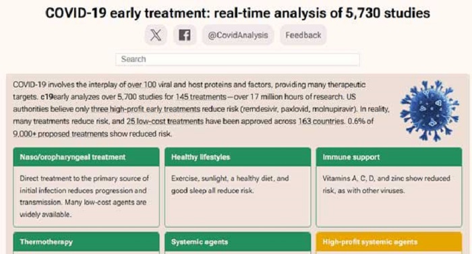Viewport: 472px width, 254px height.
Task: Click the exercise and sunlight description card
Action: click(238, 196)
